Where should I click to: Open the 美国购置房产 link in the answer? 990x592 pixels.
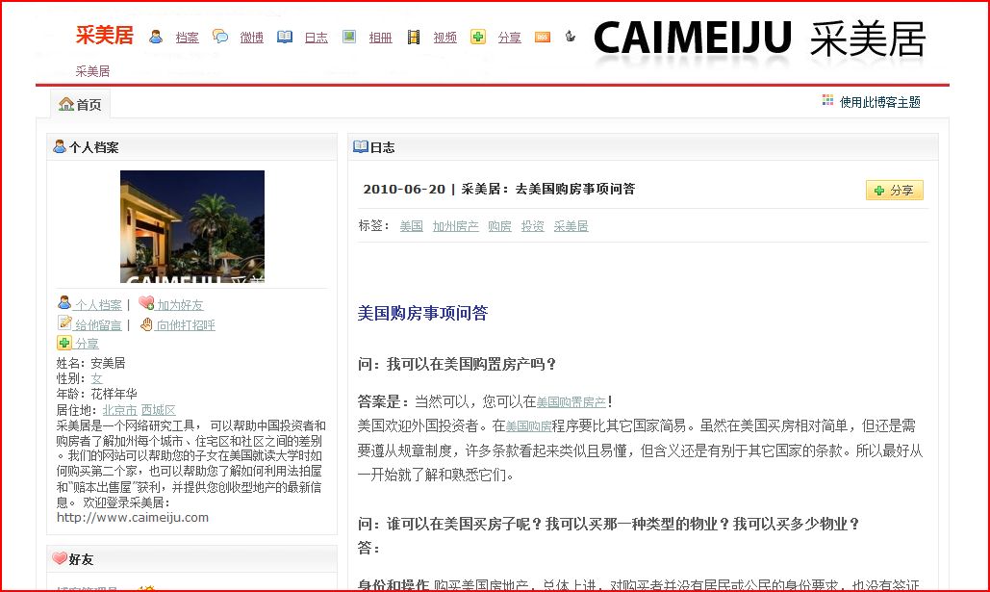click(571, 402)
